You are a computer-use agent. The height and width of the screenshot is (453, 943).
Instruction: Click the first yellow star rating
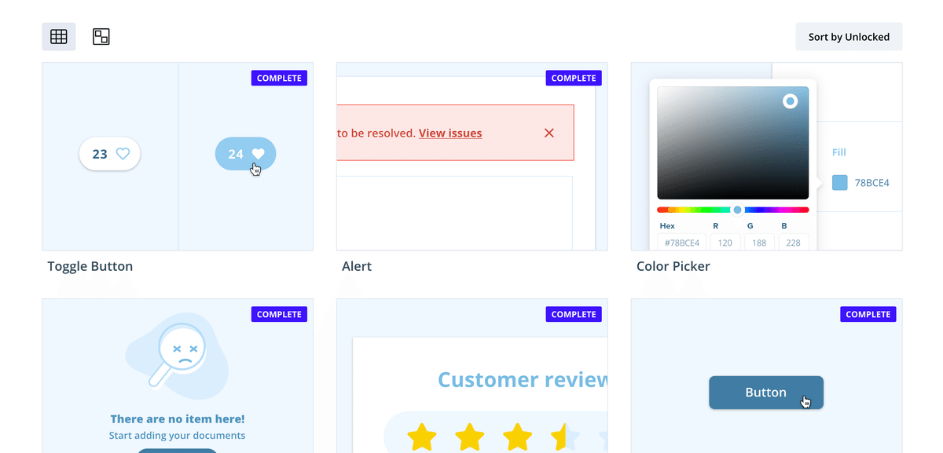422,437
